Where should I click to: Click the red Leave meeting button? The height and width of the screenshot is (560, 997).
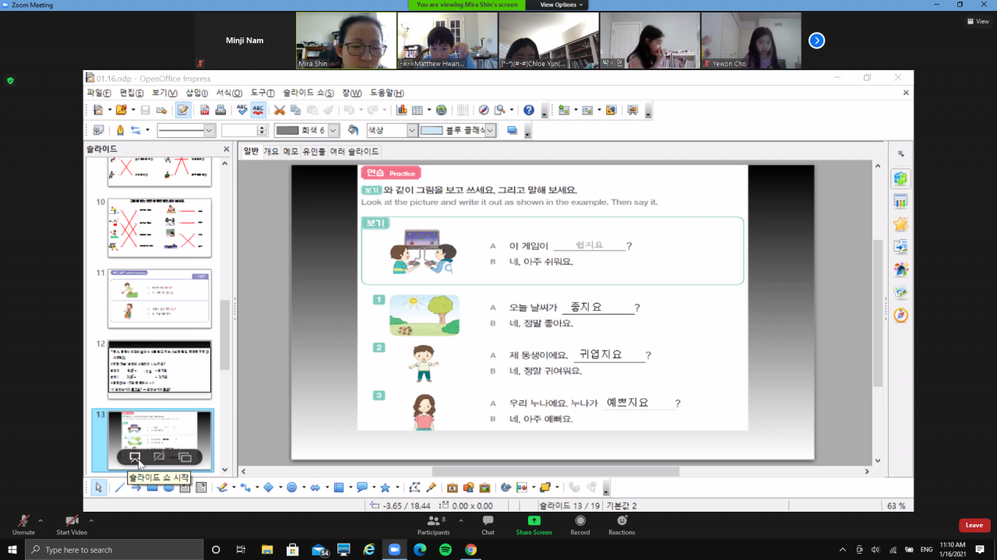(x=974, y=526)
